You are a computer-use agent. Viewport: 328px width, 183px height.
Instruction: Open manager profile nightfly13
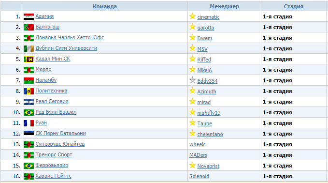pos(209,113)
